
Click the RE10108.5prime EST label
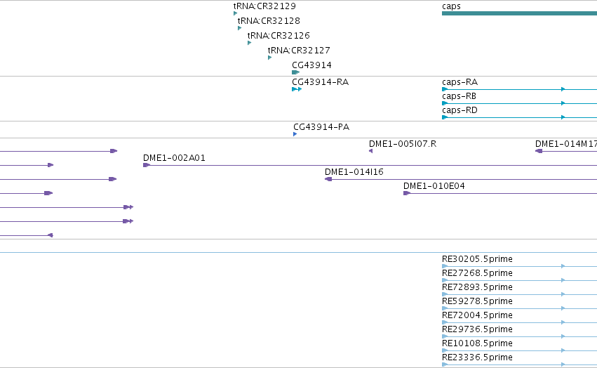tap(478, 343)
